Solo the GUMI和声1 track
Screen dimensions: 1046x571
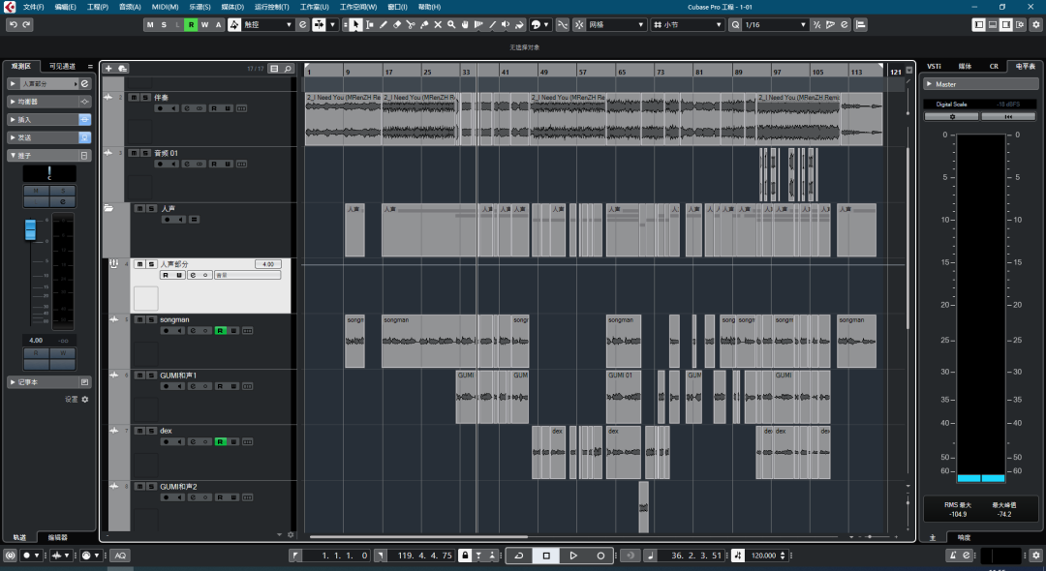[x=150, y=376]
